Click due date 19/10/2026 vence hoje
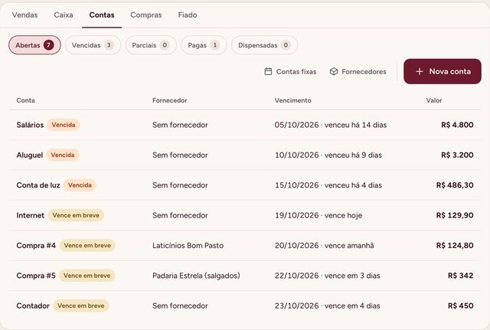This screenshot has width=490, height=330. tap(318, 215)
